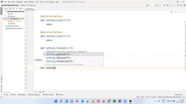Image resolution: width=186 pixels, height=104 pixels.
Task: Open the Terminal tool window
Action: click(60, 95)
